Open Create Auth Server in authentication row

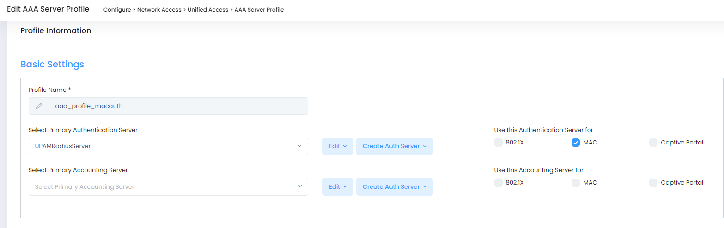click(x=394, y=146)
